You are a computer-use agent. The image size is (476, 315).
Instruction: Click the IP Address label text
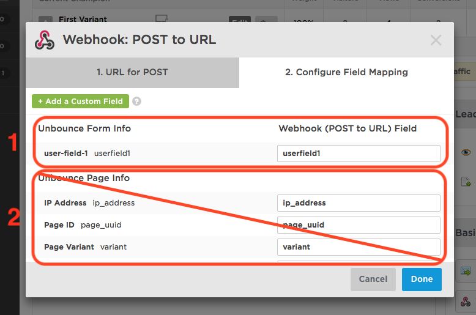click(x=65, y=203)
